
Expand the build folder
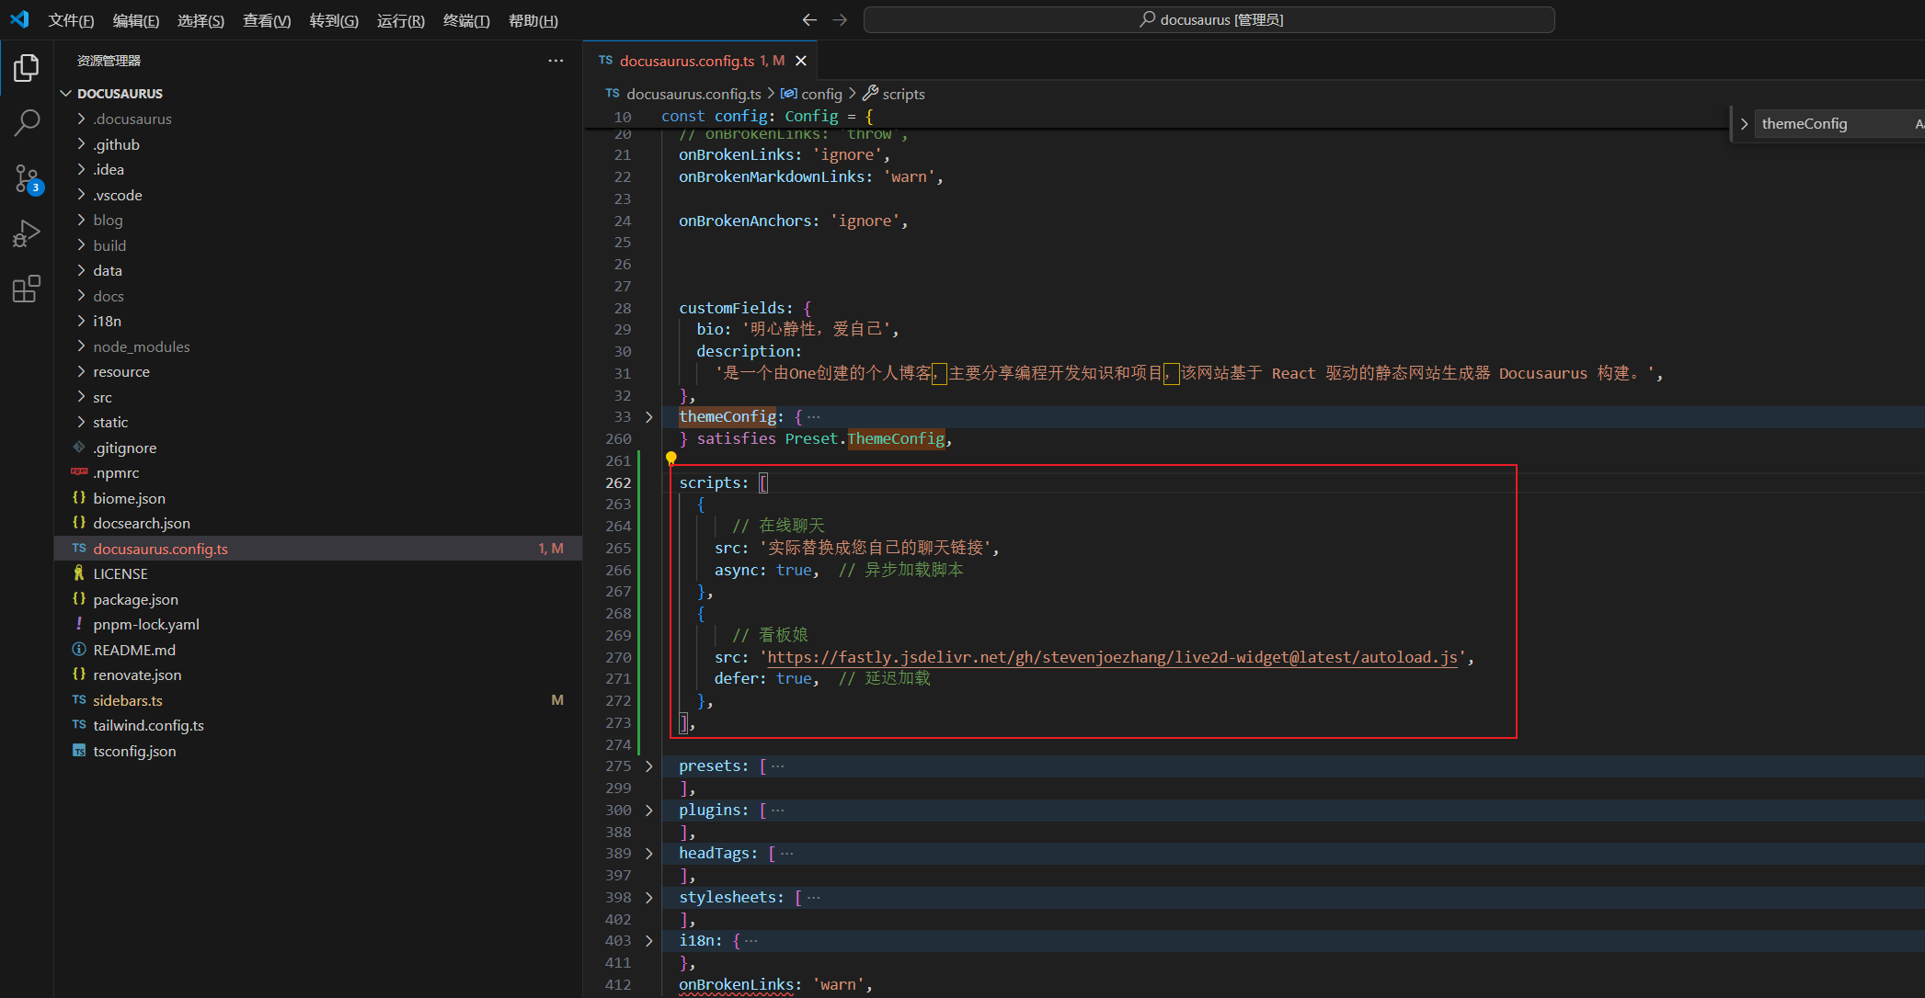318,245
